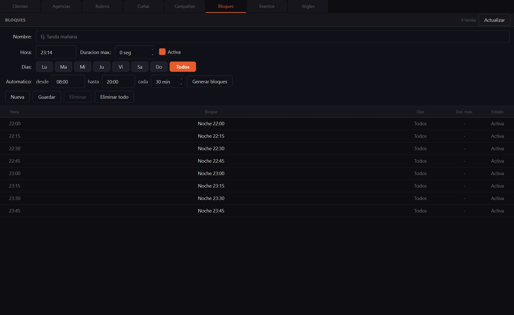Image resolution: width=514 pixels, height=315 pixels.
Task: Click the Hora time field showing 23:14
Action: point(56,52)
